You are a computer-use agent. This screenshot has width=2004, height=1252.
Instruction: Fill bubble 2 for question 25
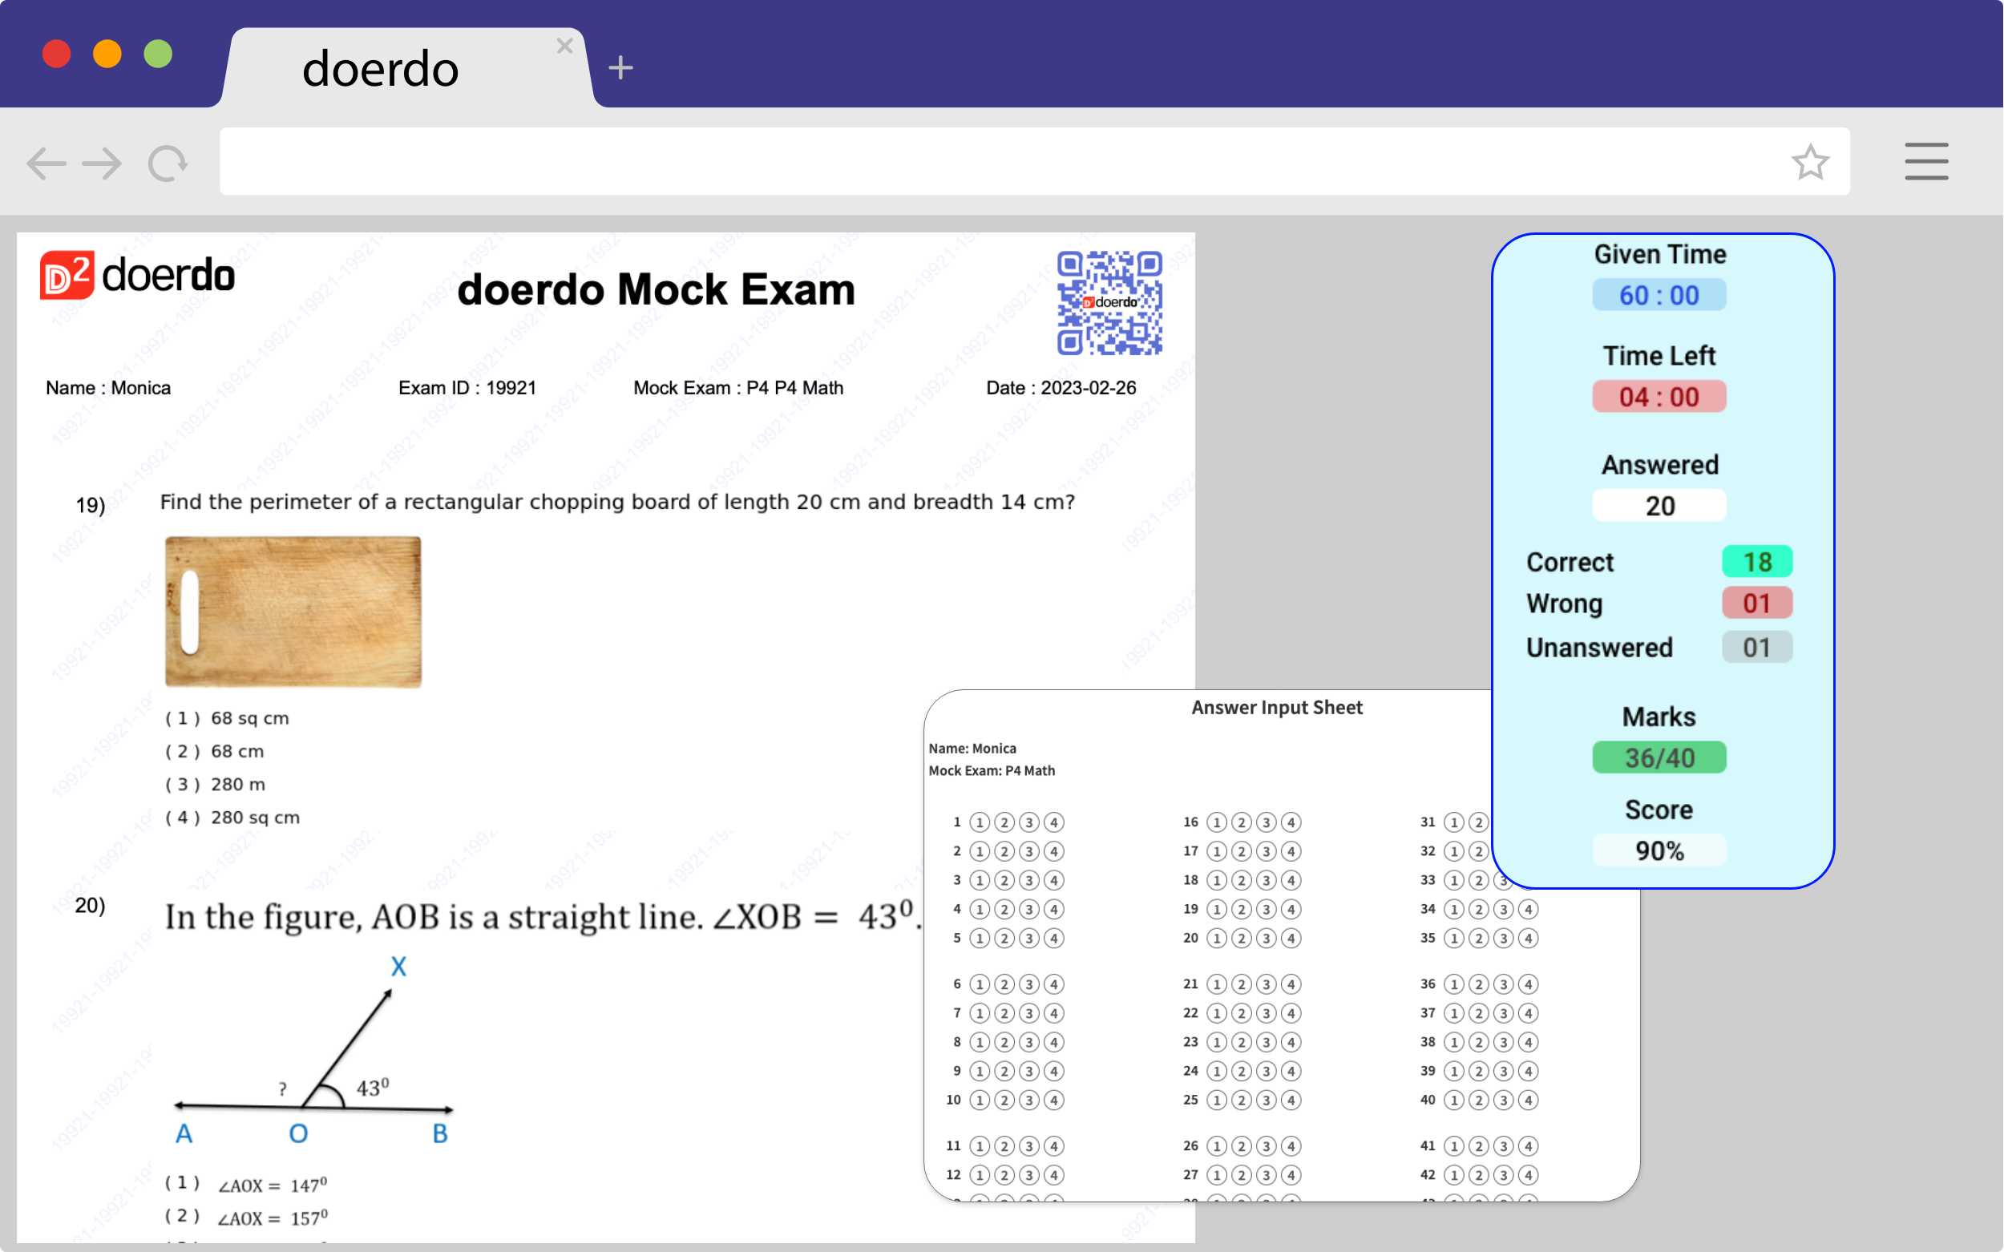coord(1241,1101)
